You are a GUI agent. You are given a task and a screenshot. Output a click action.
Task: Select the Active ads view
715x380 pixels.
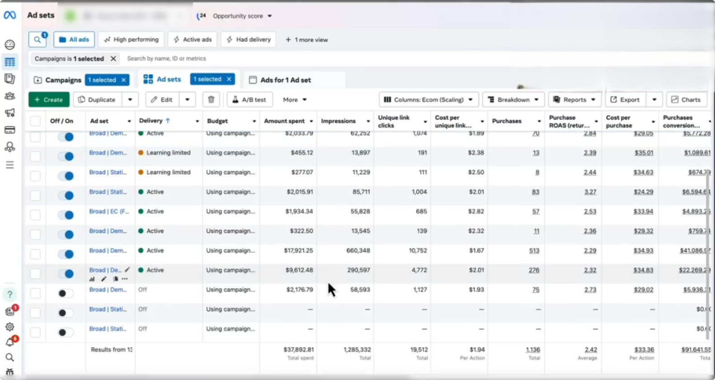click(x=193, y=39)
